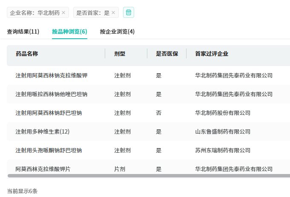Select 注射用头孢哌酮钠舒巴坦钠 row
This screenshot has height=197, width=290.
(x=49, y=150)
